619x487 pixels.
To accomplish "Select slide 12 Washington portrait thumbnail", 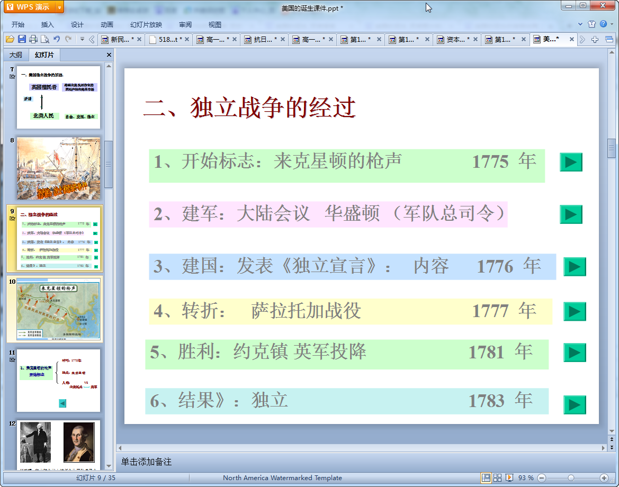I will tap(58, 445).
